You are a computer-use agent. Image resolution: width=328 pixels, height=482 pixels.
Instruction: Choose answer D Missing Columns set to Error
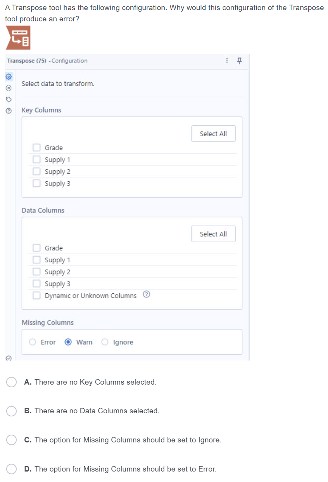11,469
